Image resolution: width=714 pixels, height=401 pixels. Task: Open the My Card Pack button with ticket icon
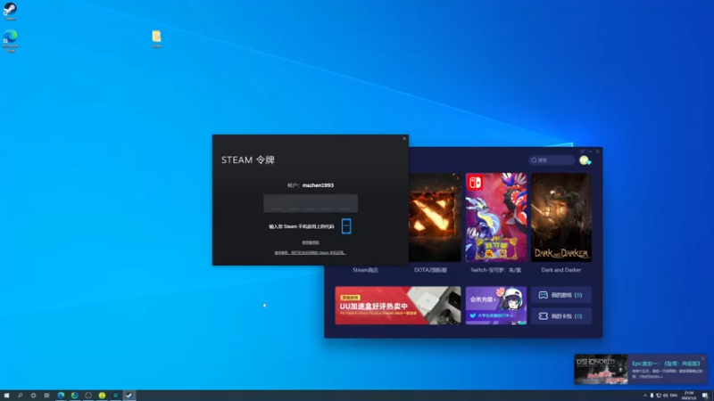click(x=561, y=316)
